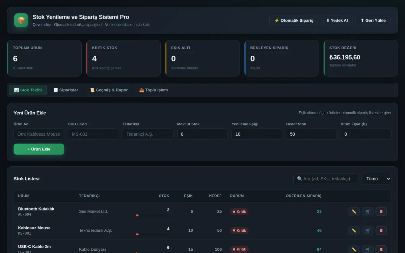This screenshot has width=405, height=253.
Task: Focus the Ürün Adı input field
Action: pos(39,134)
